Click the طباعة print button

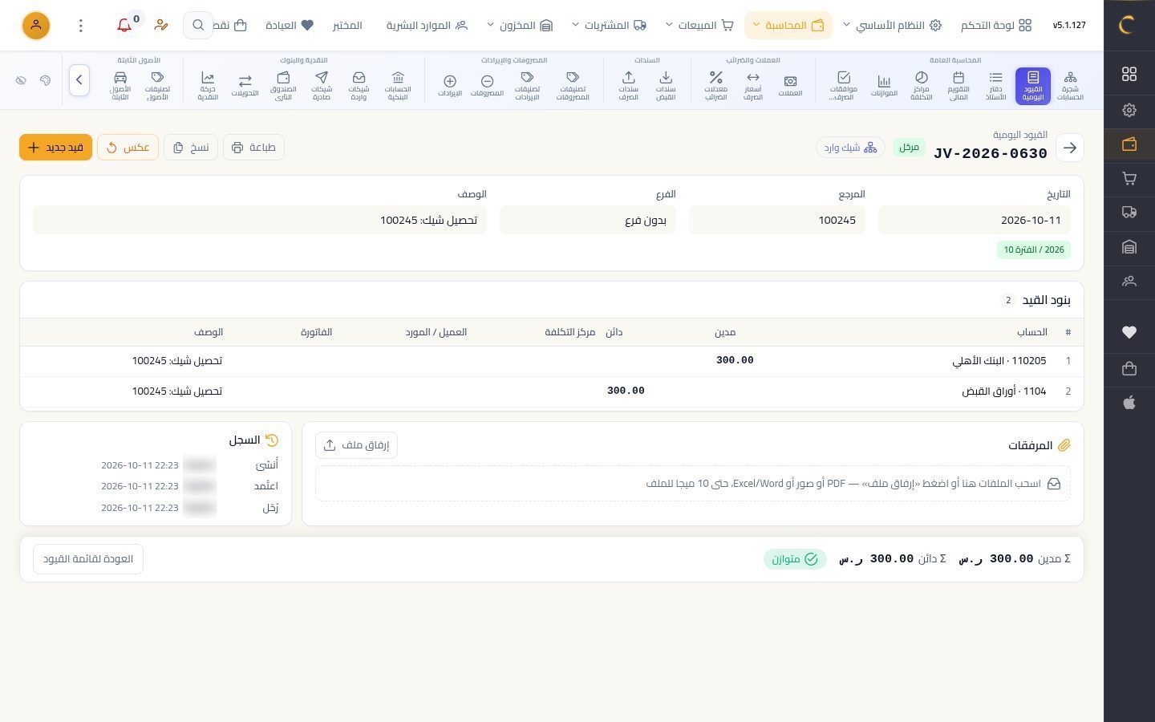click(x=253, y=148)
